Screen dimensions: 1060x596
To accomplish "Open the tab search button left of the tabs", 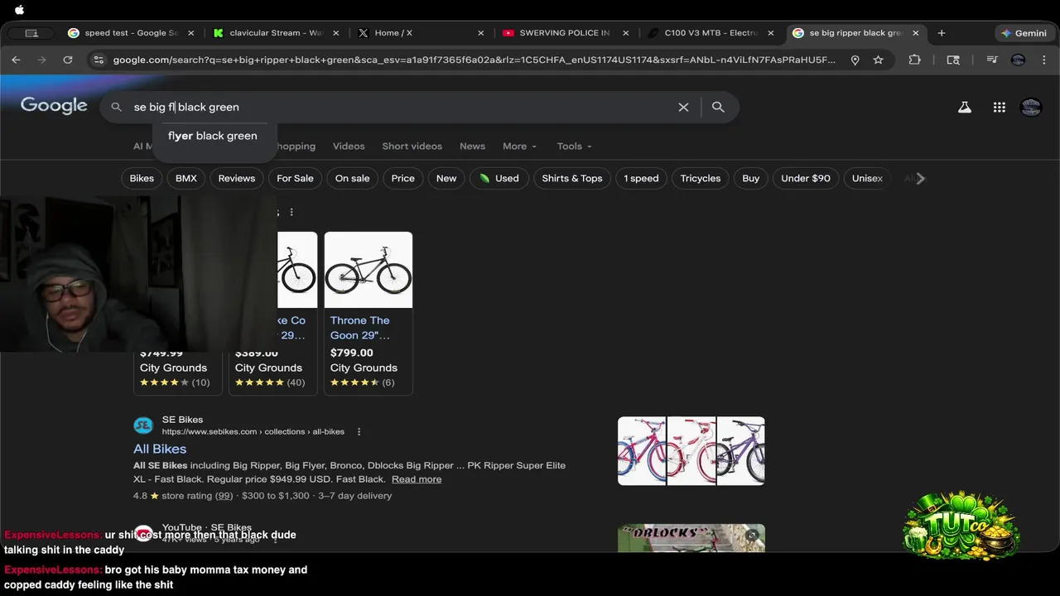I will pos(31,33).
